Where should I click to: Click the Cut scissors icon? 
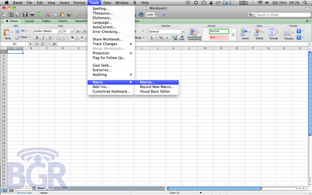48,14
